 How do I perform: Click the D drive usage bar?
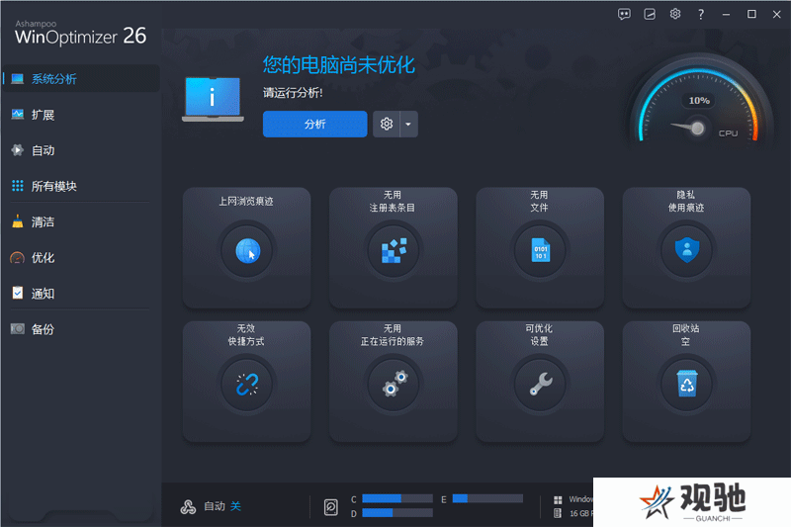[397, 513]
